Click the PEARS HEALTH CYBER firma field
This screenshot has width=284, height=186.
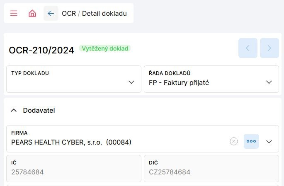click(71, 142)
